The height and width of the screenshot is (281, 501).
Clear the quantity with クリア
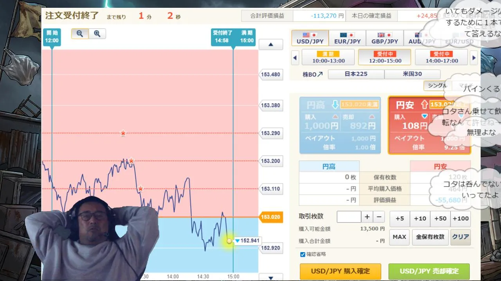[460, 237]
